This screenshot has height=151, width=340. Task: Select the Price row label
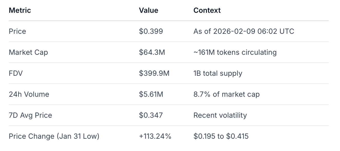(17, 31)
